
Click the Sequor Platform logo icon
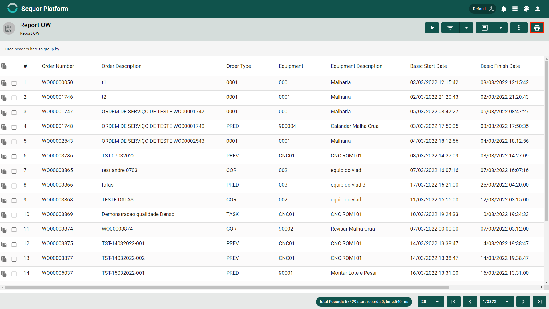point(12,8)
